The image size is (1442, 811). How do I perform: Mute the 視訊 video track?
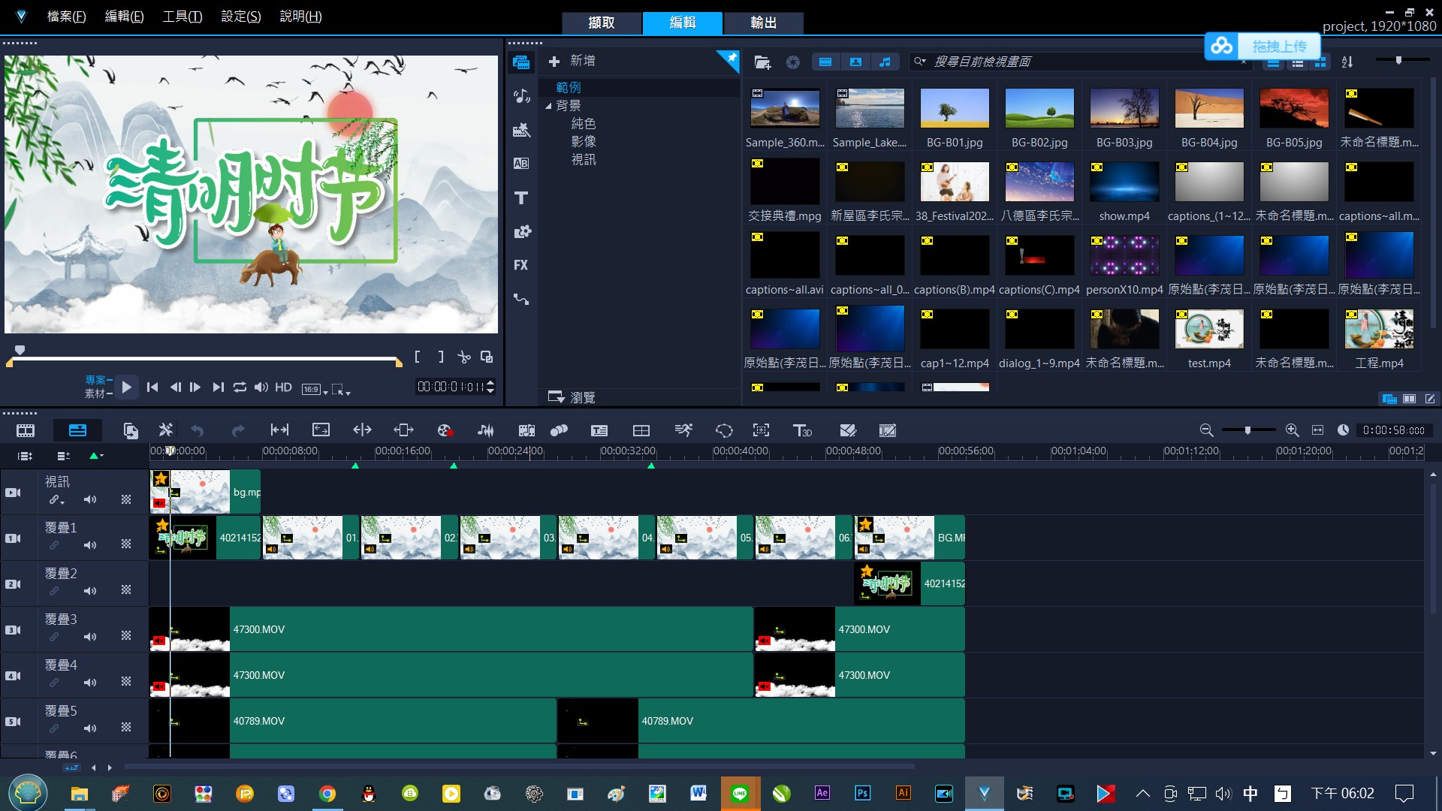90,499
